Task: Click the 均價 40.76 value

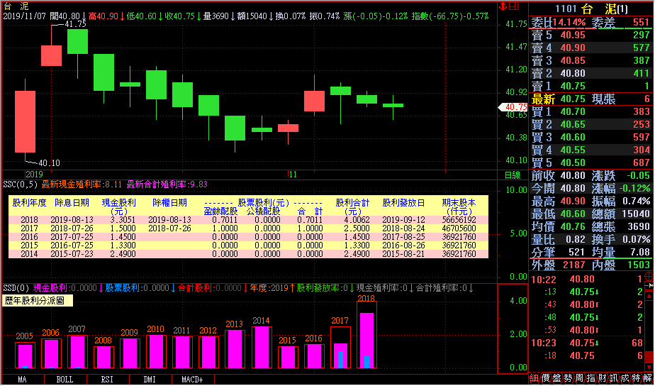Action: (573, 226)
